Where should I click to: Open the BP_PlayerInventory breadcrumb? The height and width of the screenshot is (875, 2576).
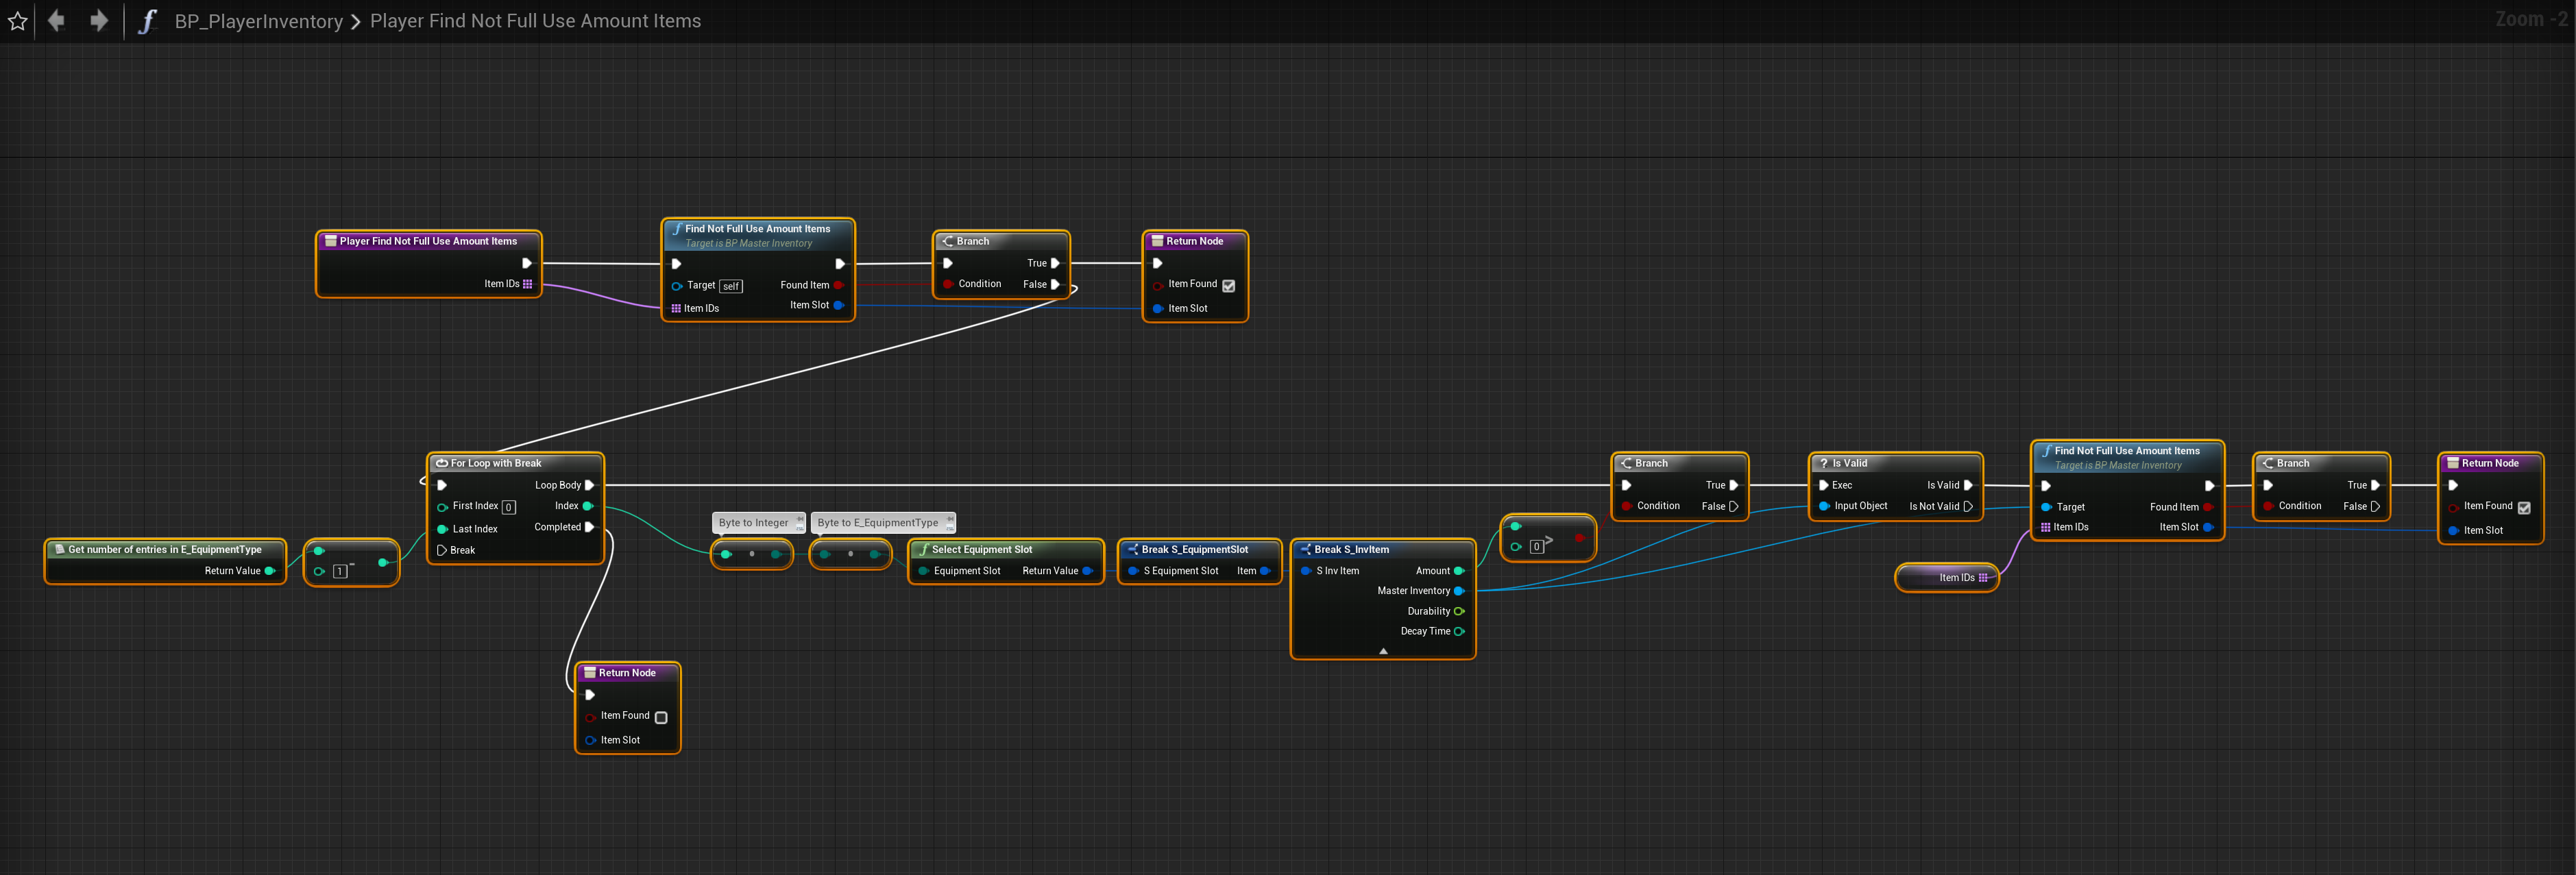click(x=258, y=21)
